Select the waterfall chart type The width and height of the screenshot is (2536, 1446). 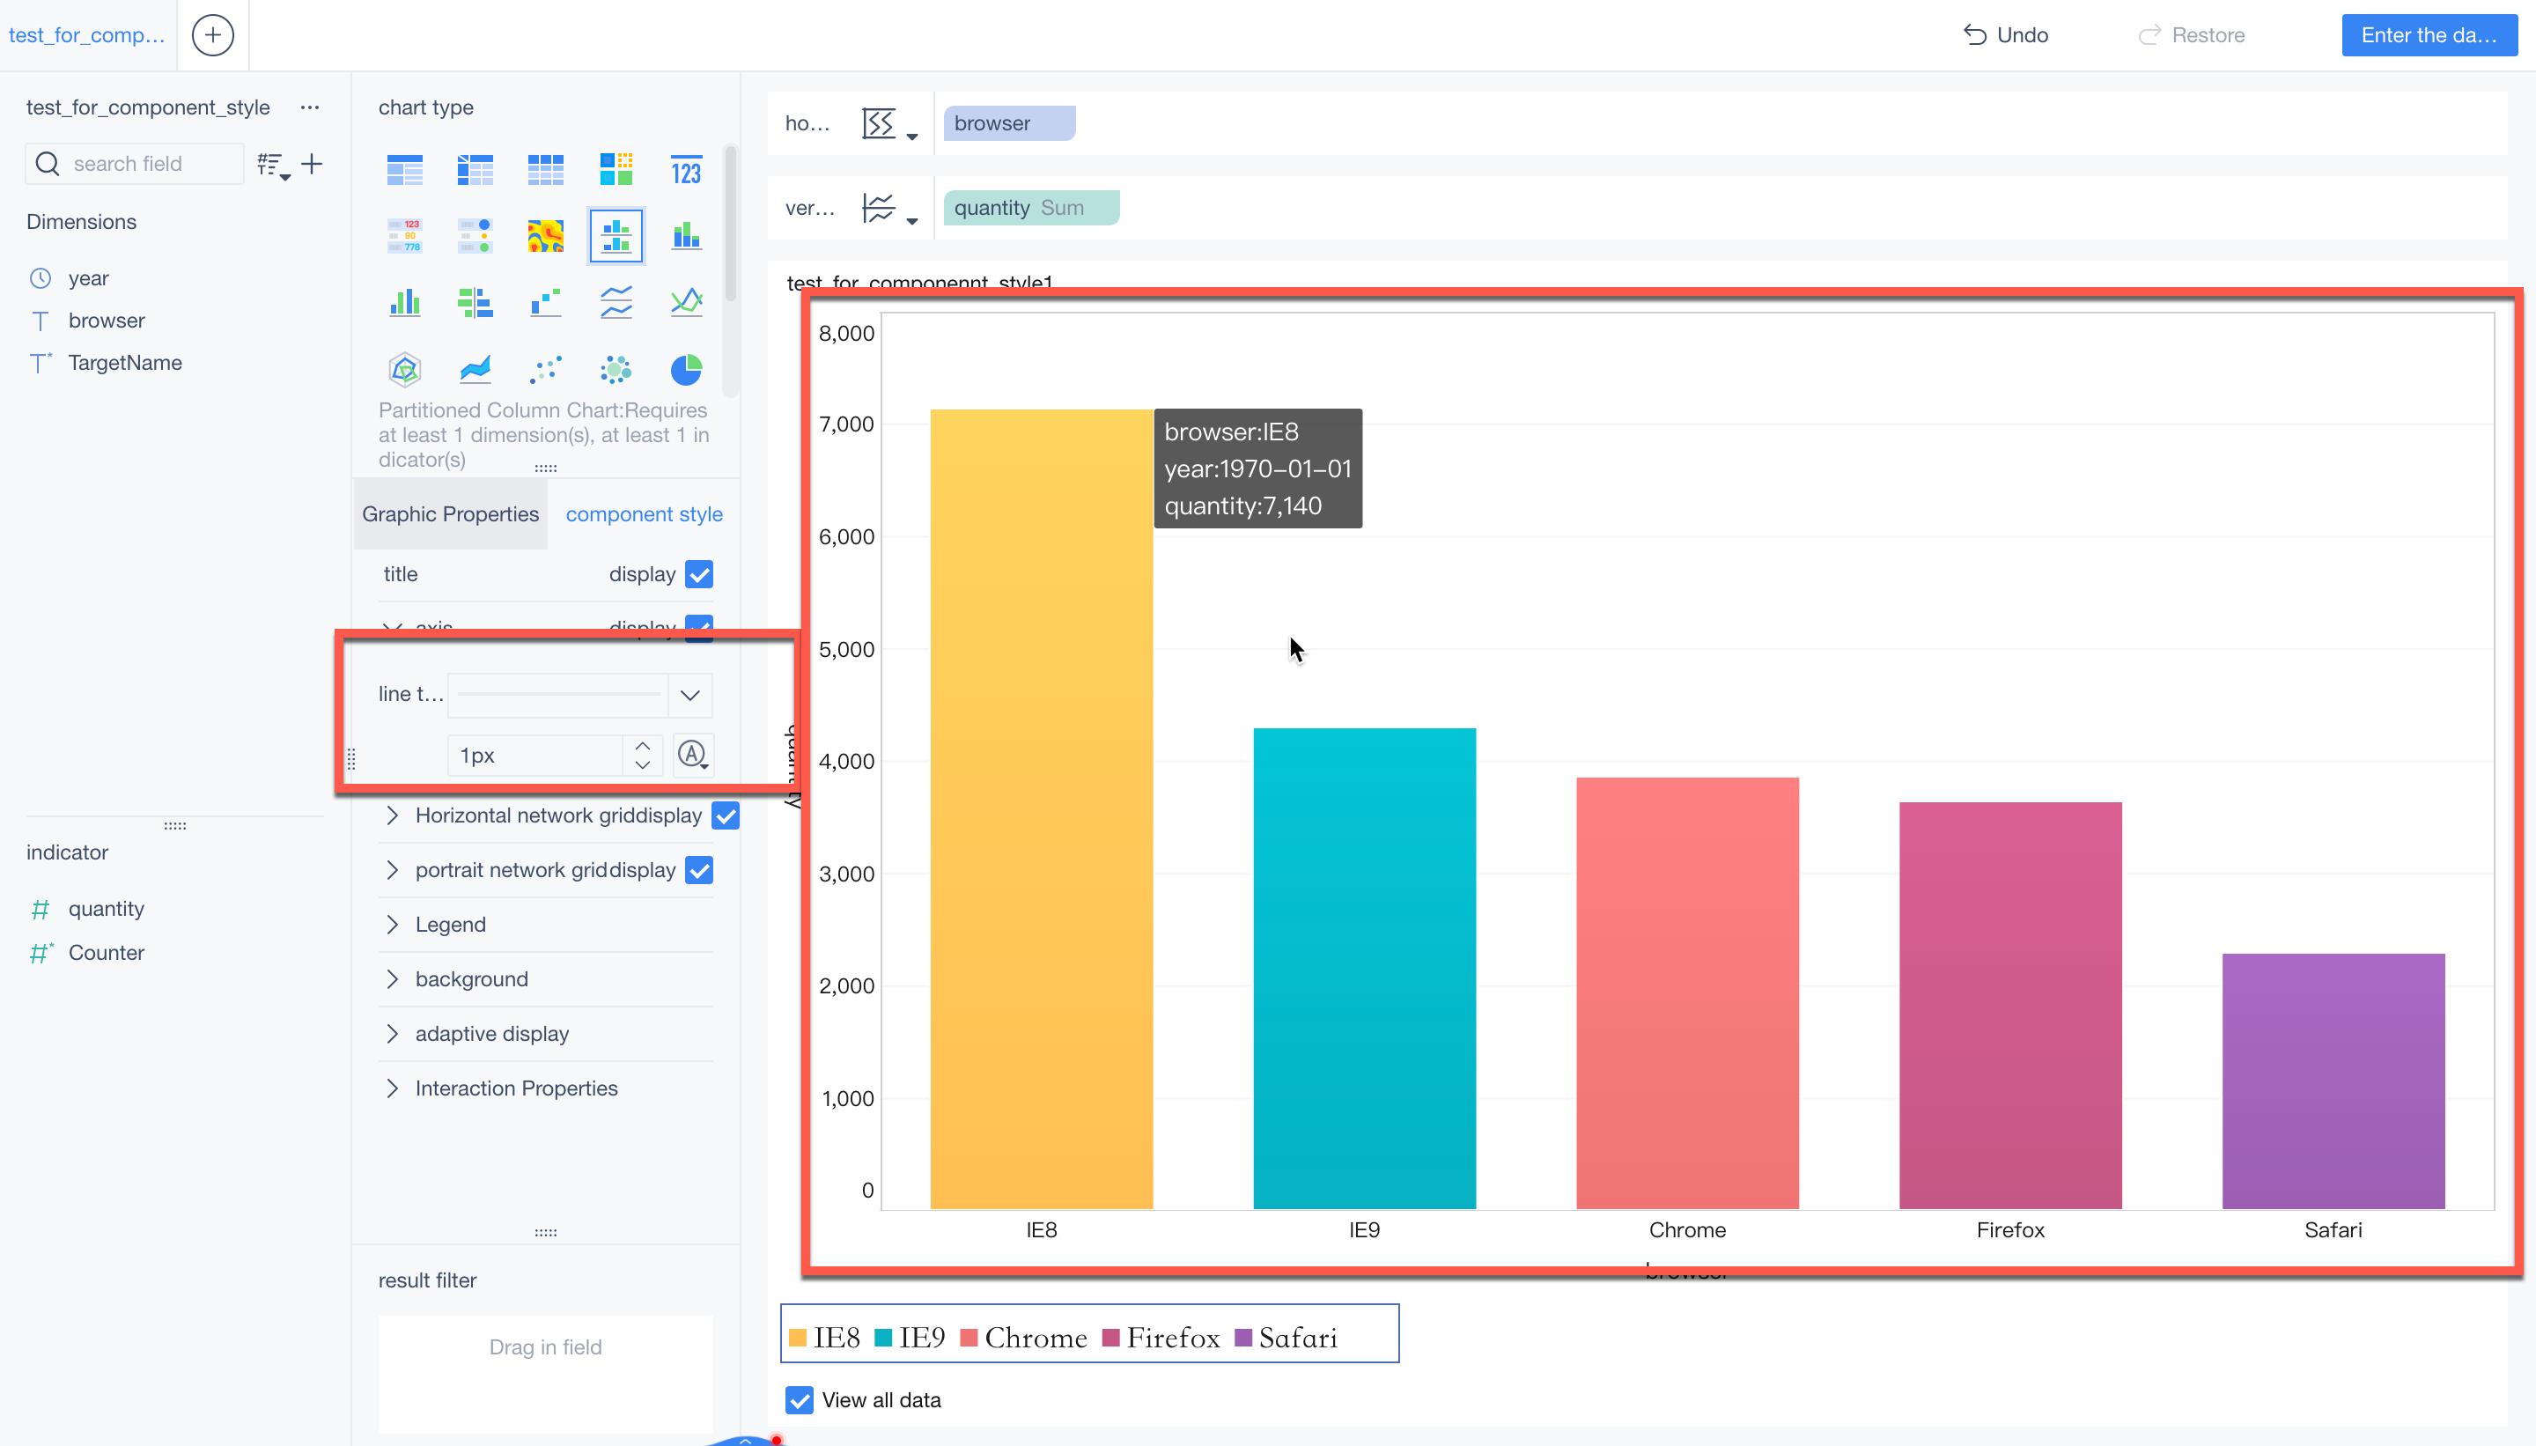545,302
